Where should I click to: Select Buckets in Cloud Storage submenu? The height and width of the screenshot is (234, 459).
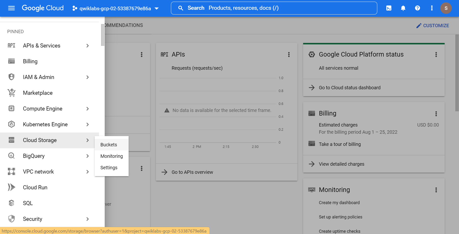(111, 145)
